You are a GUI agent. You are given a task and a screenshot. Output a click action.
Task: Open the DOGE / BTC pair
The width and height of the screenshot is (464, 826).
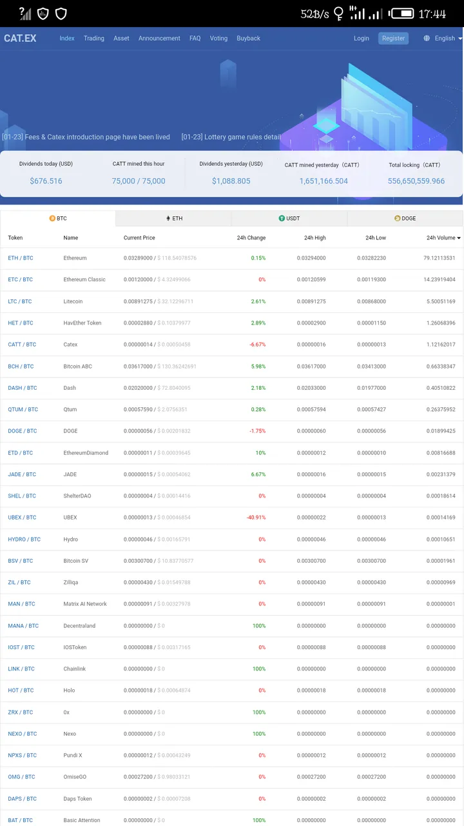(x=23, y=431)
